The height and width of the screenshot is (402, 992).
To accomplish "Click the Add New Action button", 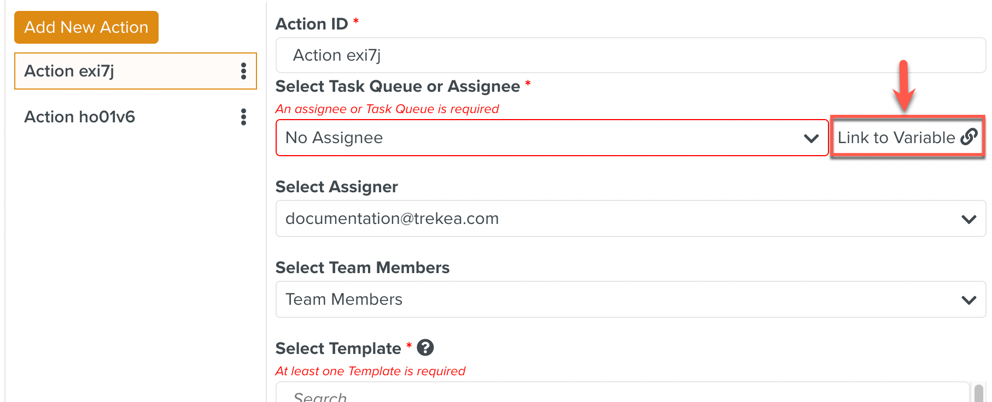I will (x=86, y=27).
